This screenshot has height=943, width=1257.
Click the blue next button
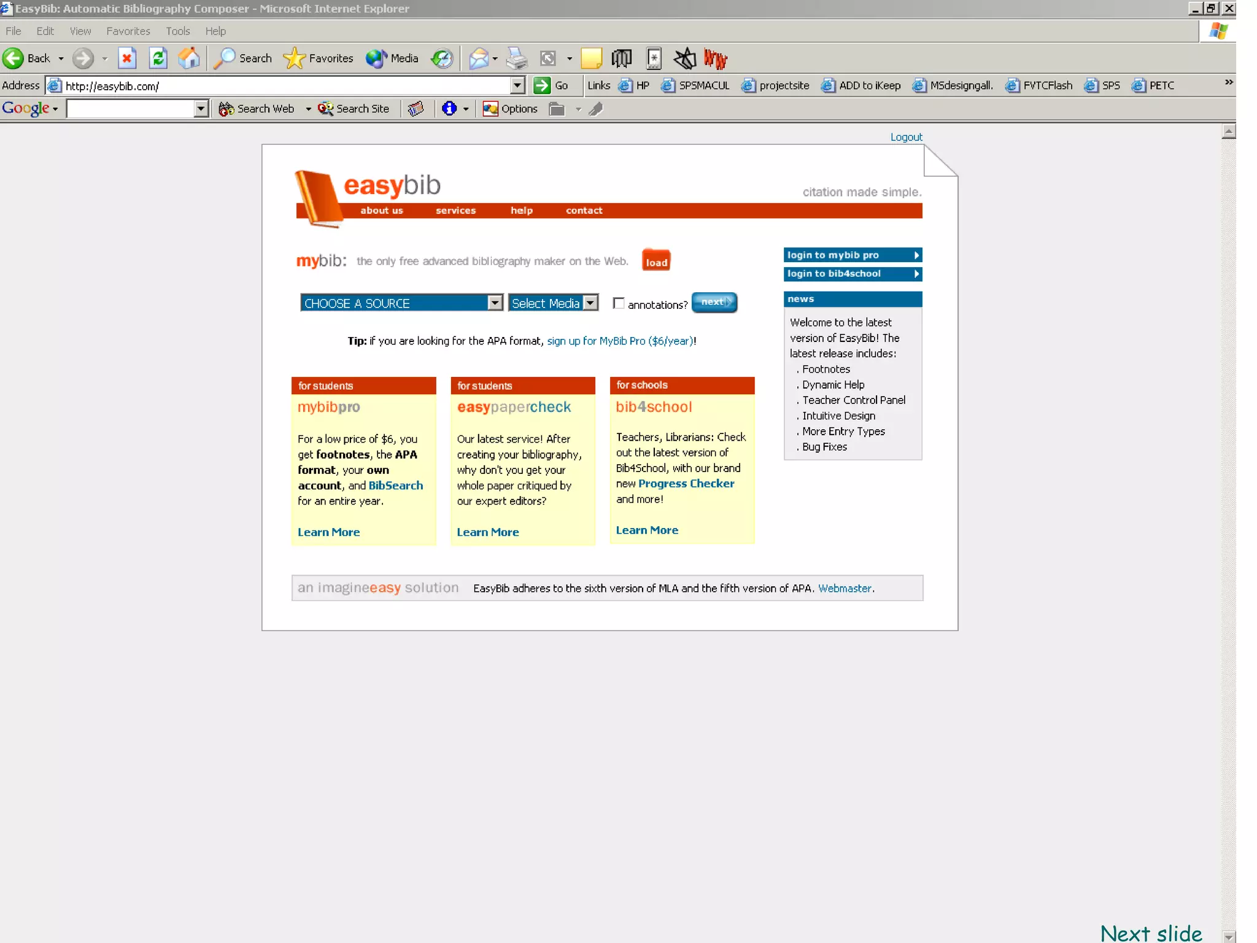[x=714, y=302]
